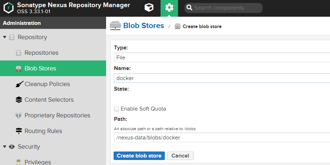Viewport: 330px width, 165px height.
Task: Click the Proprietary Repositories icon
Action: (x=19, y=115)
